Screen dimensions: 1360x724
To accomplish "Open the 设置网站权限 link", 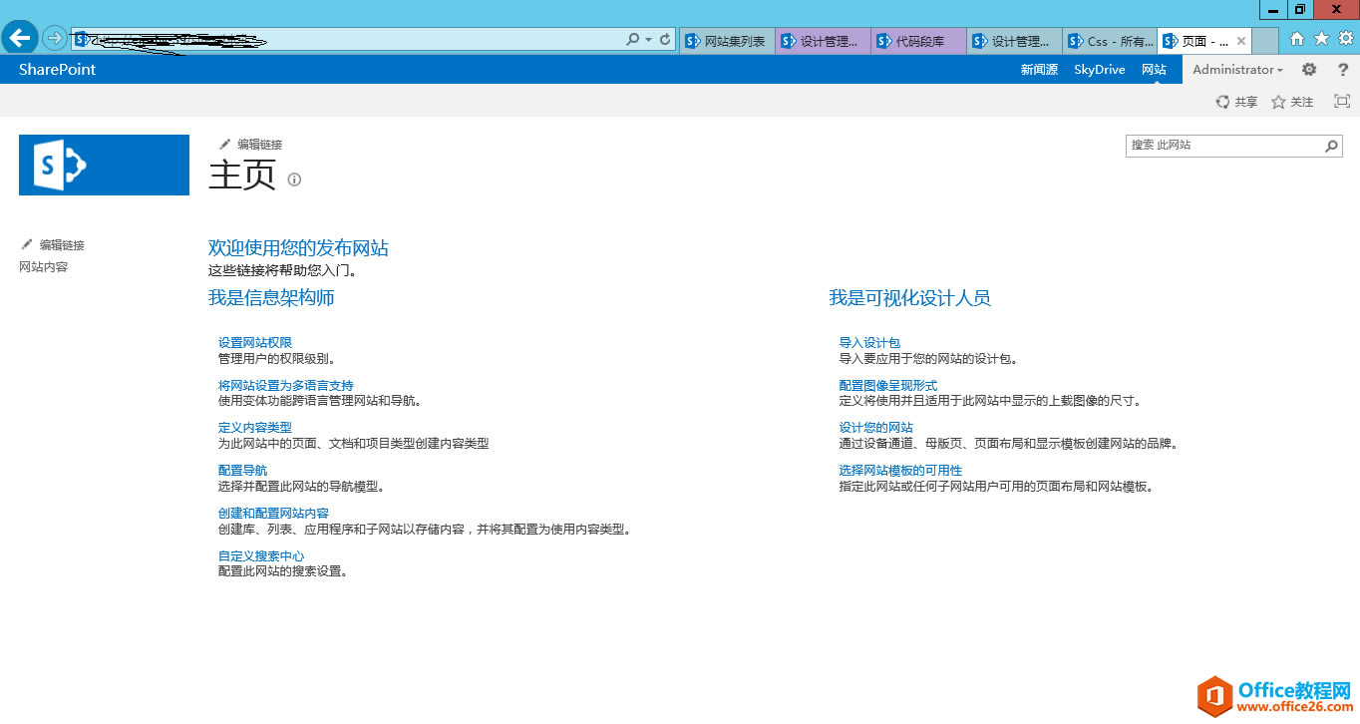I will click(x=253, y=341).
